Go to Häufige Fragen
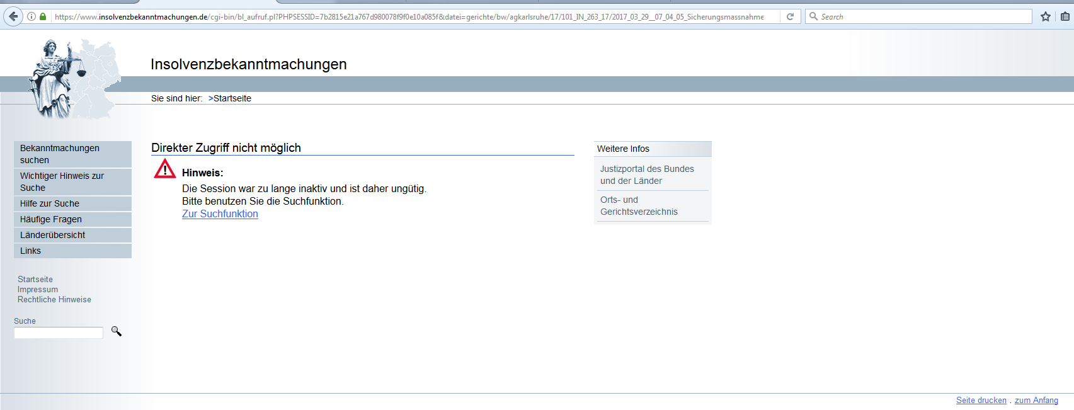1074x410 pixels. [x=51, y=219]
